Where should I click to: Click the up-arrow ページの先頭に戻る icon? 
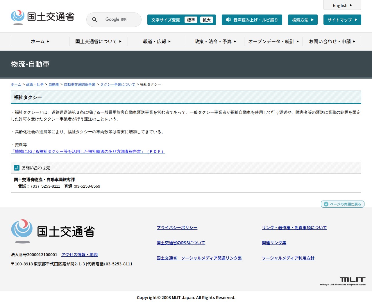click(326, 204)
